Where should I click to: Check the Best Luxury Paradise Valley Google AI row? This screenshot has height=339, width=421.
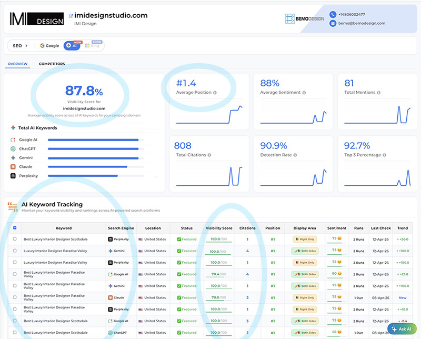15,274
